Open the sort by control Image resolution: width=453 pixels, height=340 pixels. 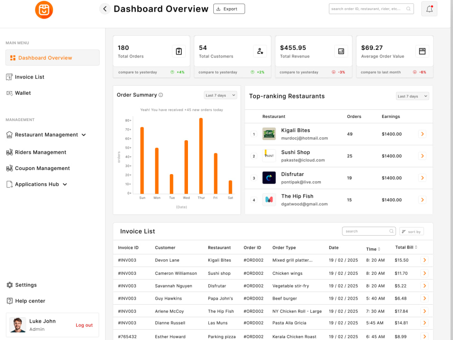[x=412, y=232]
